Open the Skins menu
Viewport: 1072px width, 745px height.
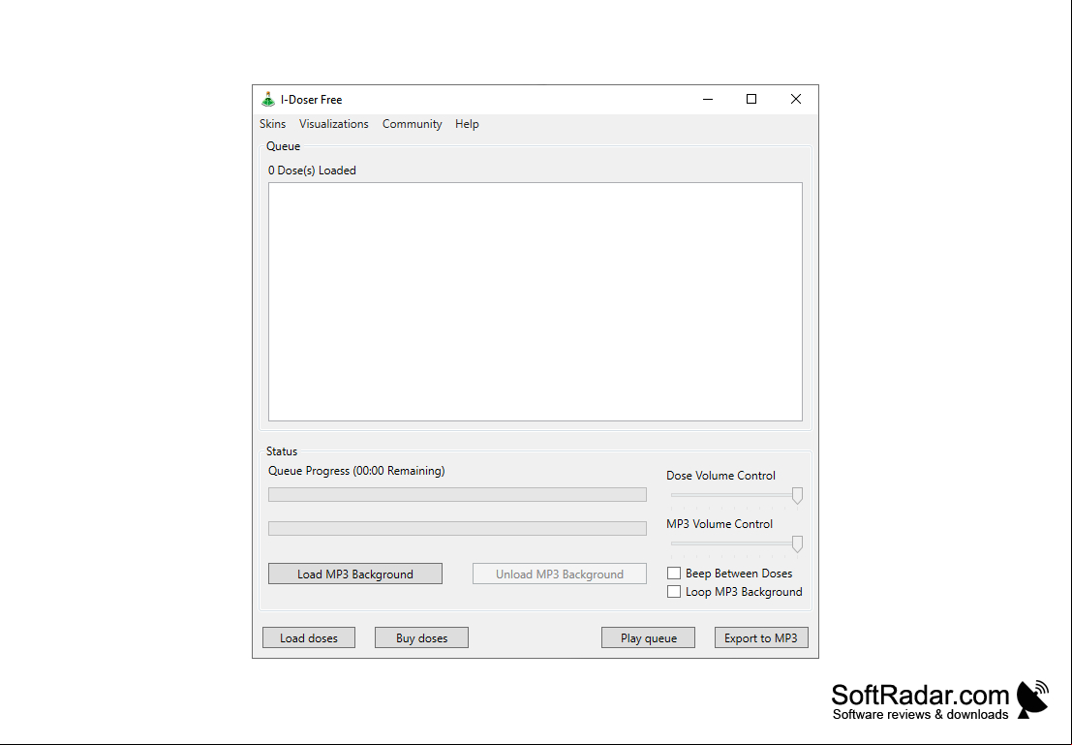272,124
